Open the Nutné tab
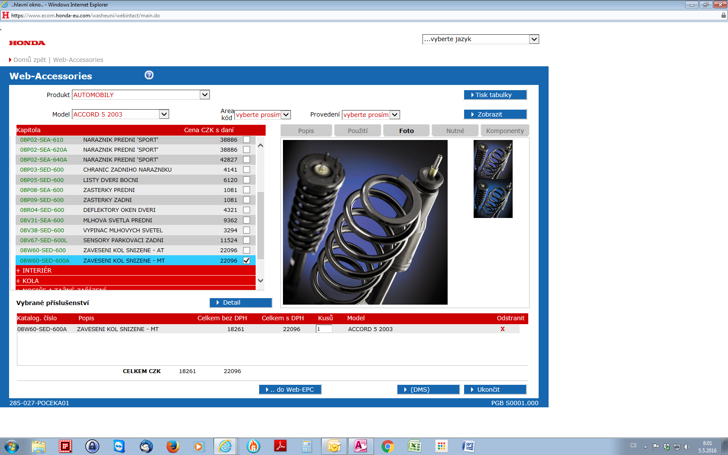 [x=455, y=130]
